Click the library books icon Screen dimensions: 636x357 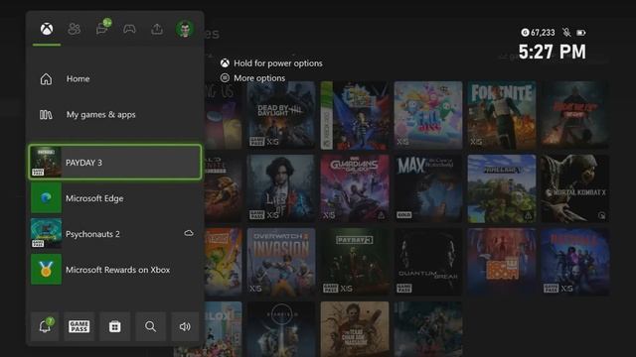(x=46, y=115)
